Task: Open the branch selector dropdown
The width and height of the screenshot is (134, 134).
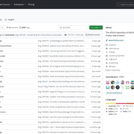Action: click(x=2, y=27)
